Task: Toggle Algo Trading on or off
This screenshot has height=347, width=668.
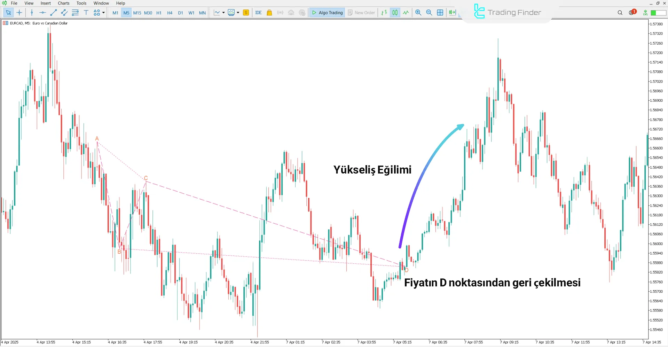Action: click(x=327, y=13)
